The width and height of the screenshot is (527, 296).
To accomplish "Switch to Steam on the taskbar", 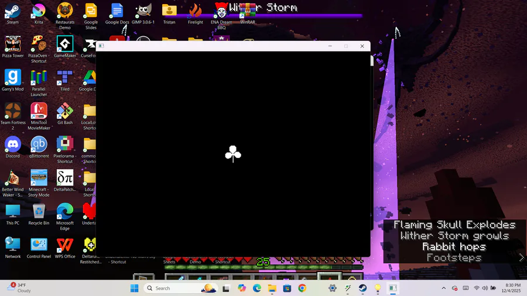I will tap(362, 288).
